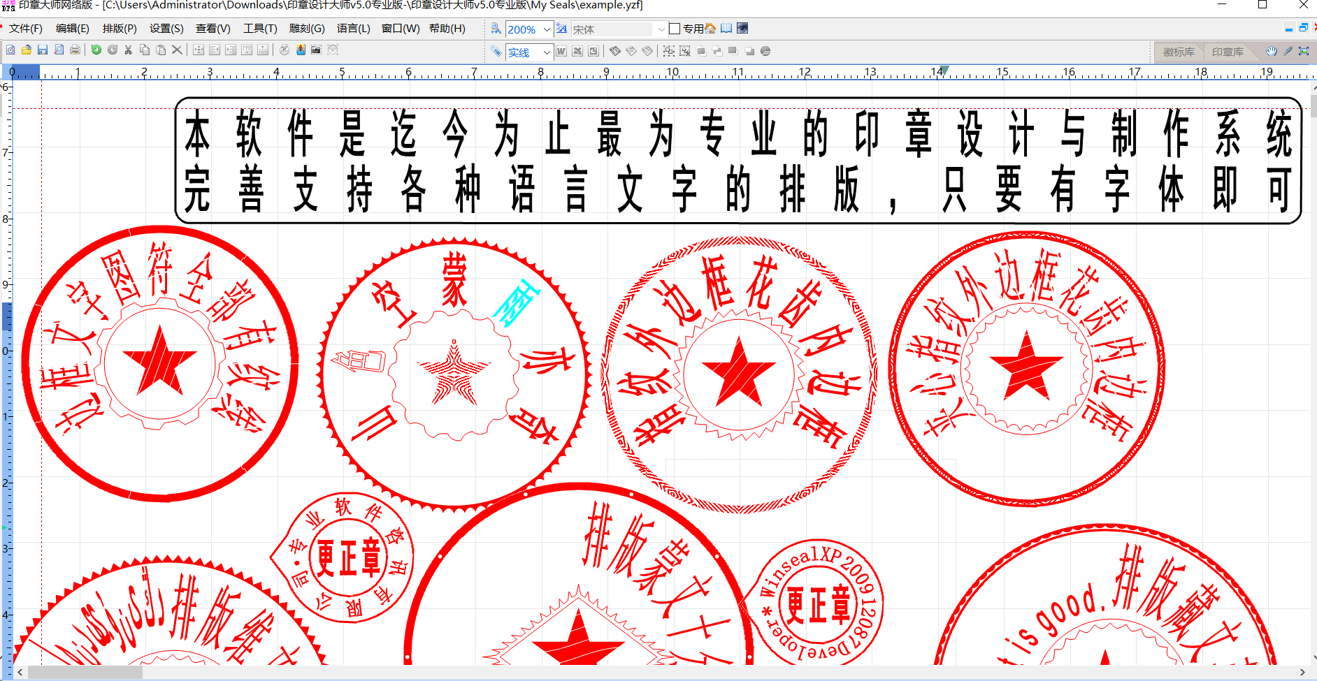Export to Word with W icon
This screenshot has height=681, width=1317.
pos(561,51)
